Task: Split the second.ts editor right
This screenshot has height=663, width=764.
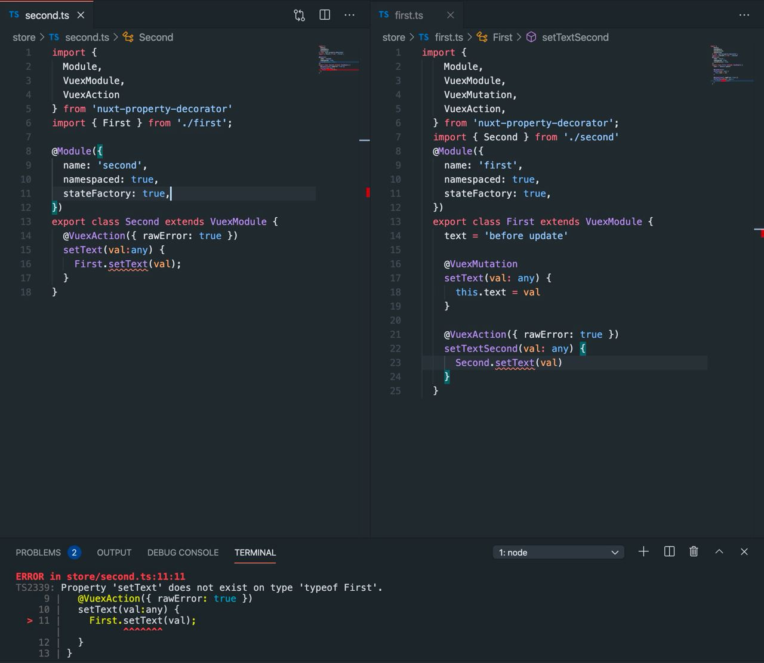Action: pyautogui.click(x=325, y=15)
